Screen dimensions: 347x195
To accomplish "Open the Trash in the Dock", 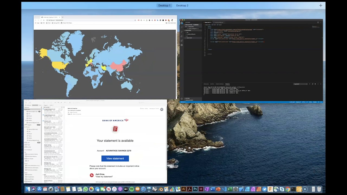I will [319, 189].
